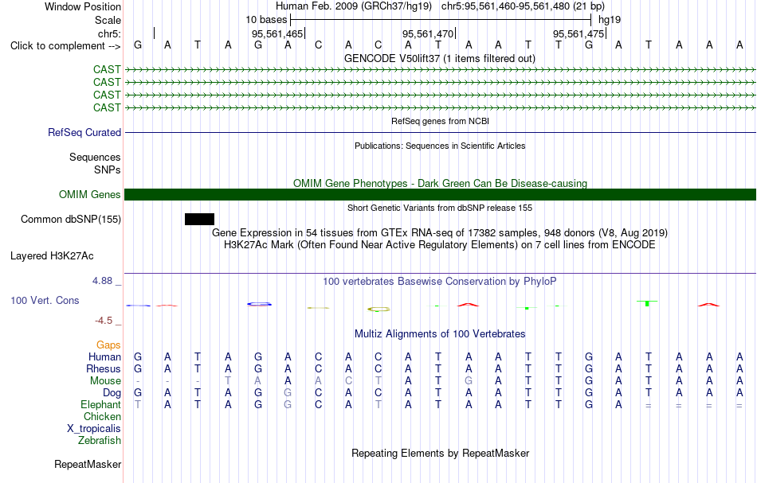Click '100 vertebrates Basewise Conservation by PhyloP' title
The width and height of the screenshot is (757, 483).
pos(440,282)
